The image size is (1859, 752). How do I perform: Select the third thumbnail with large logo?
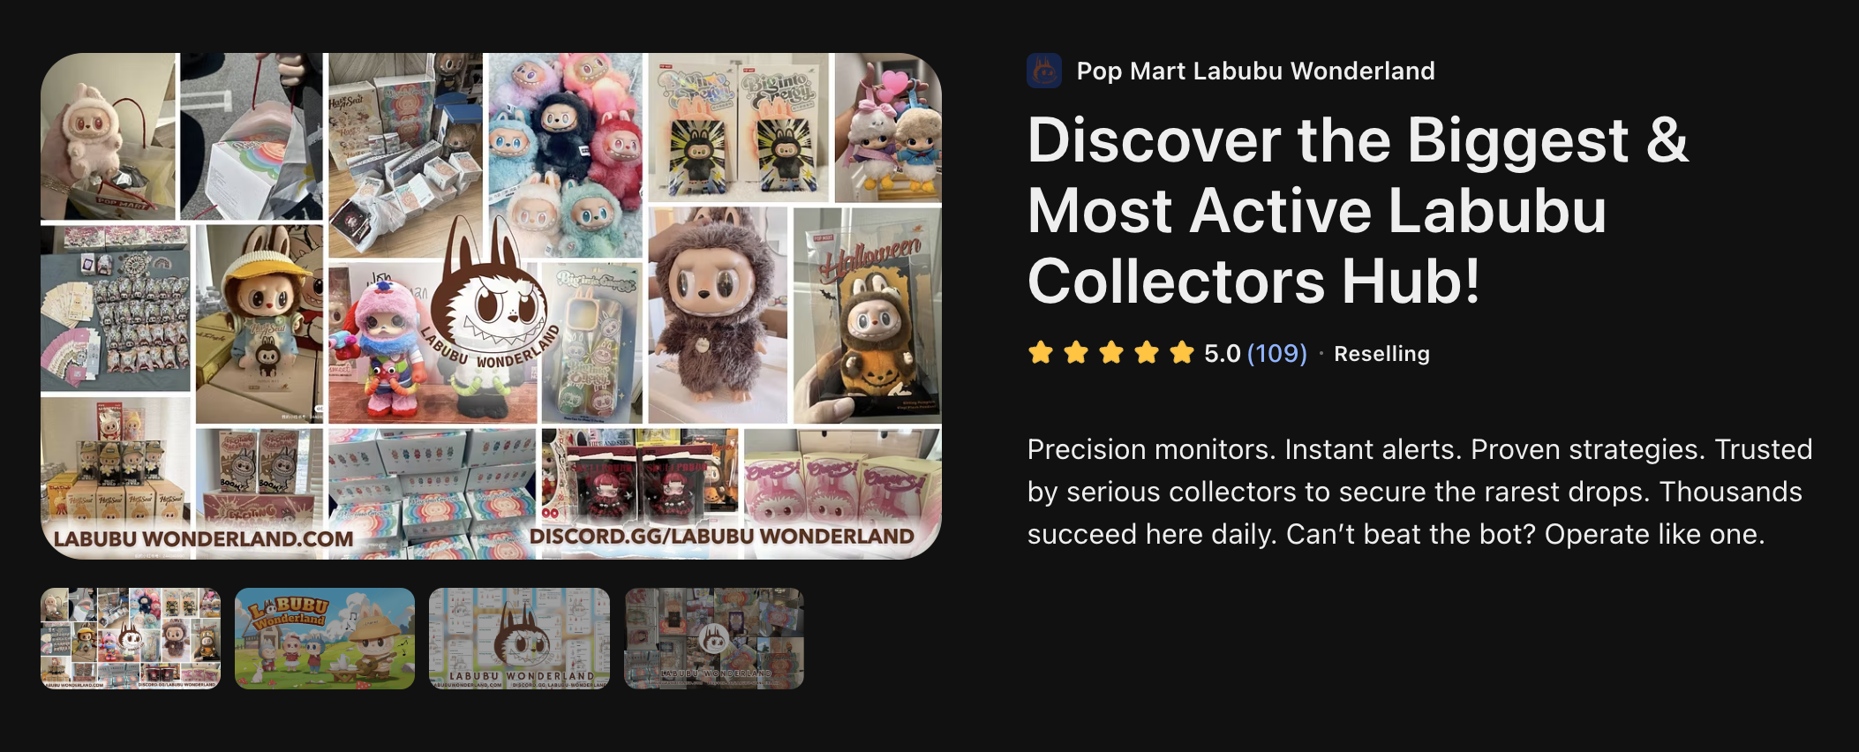tap(519, 638)
